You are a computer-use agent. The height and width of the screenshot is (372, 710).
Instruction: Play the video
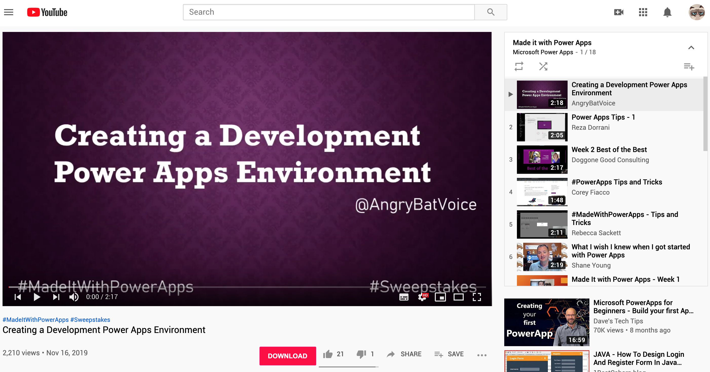click(37, 297)
